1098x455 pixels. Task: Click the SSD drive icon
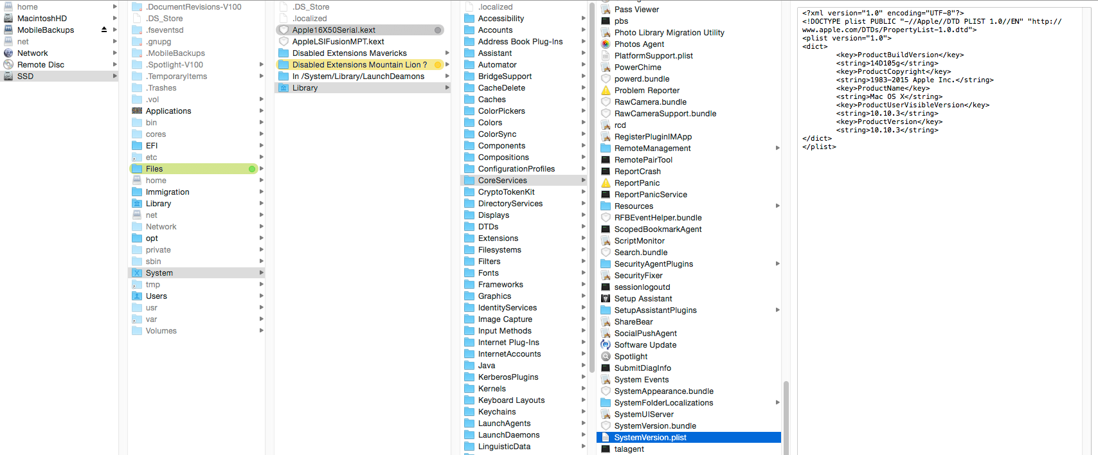[x=8, y=76]
